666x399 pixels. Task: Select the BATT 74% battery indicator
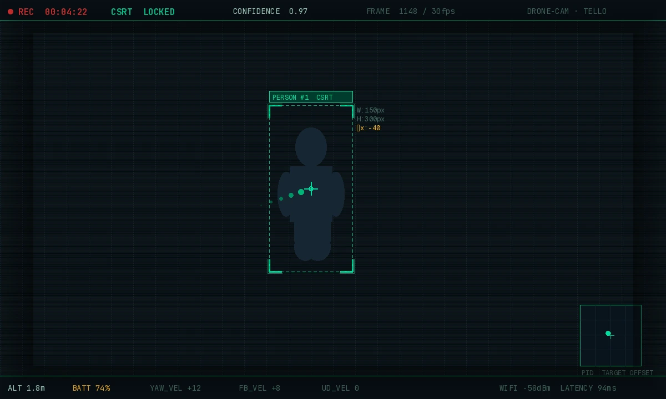tap(91, 388)
